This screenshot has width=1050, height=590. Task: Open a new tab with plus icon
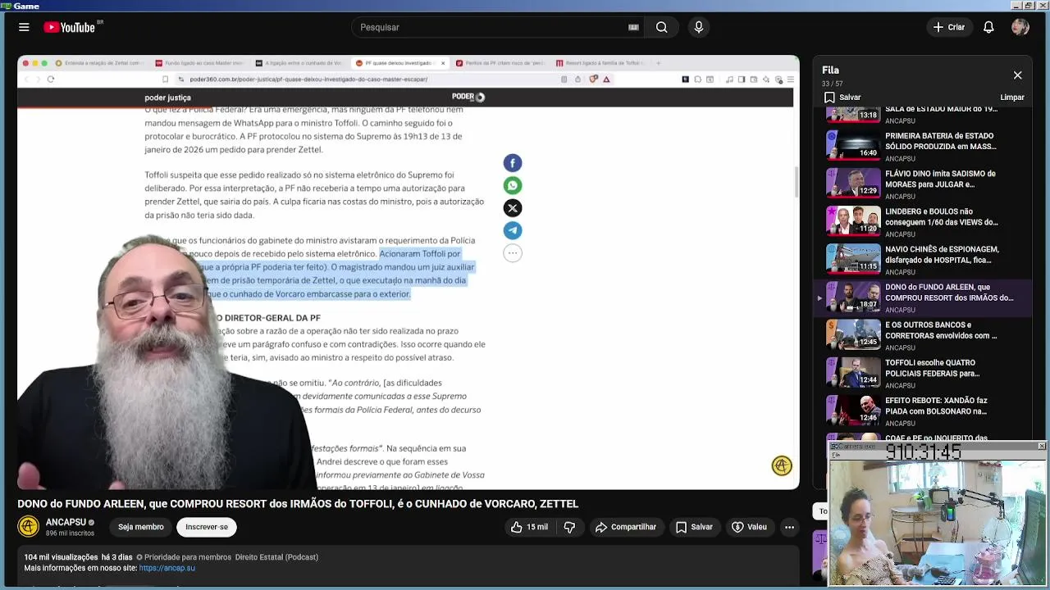tap(658, 63)
